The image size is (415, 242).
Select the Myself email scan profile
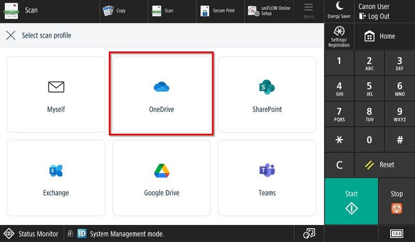56,94
